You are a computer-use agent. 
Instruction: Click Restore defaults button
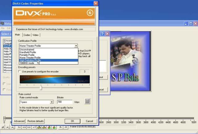[36, 121]
